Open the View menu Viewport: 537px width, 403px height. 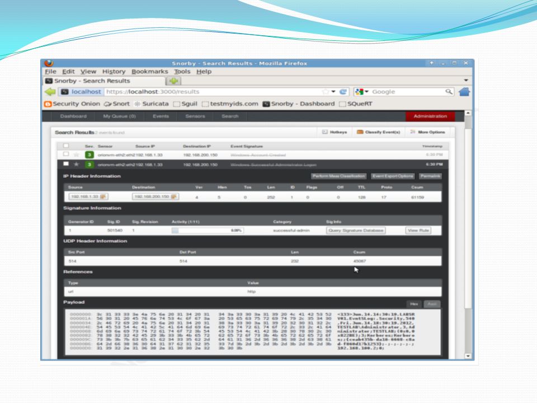88,72
